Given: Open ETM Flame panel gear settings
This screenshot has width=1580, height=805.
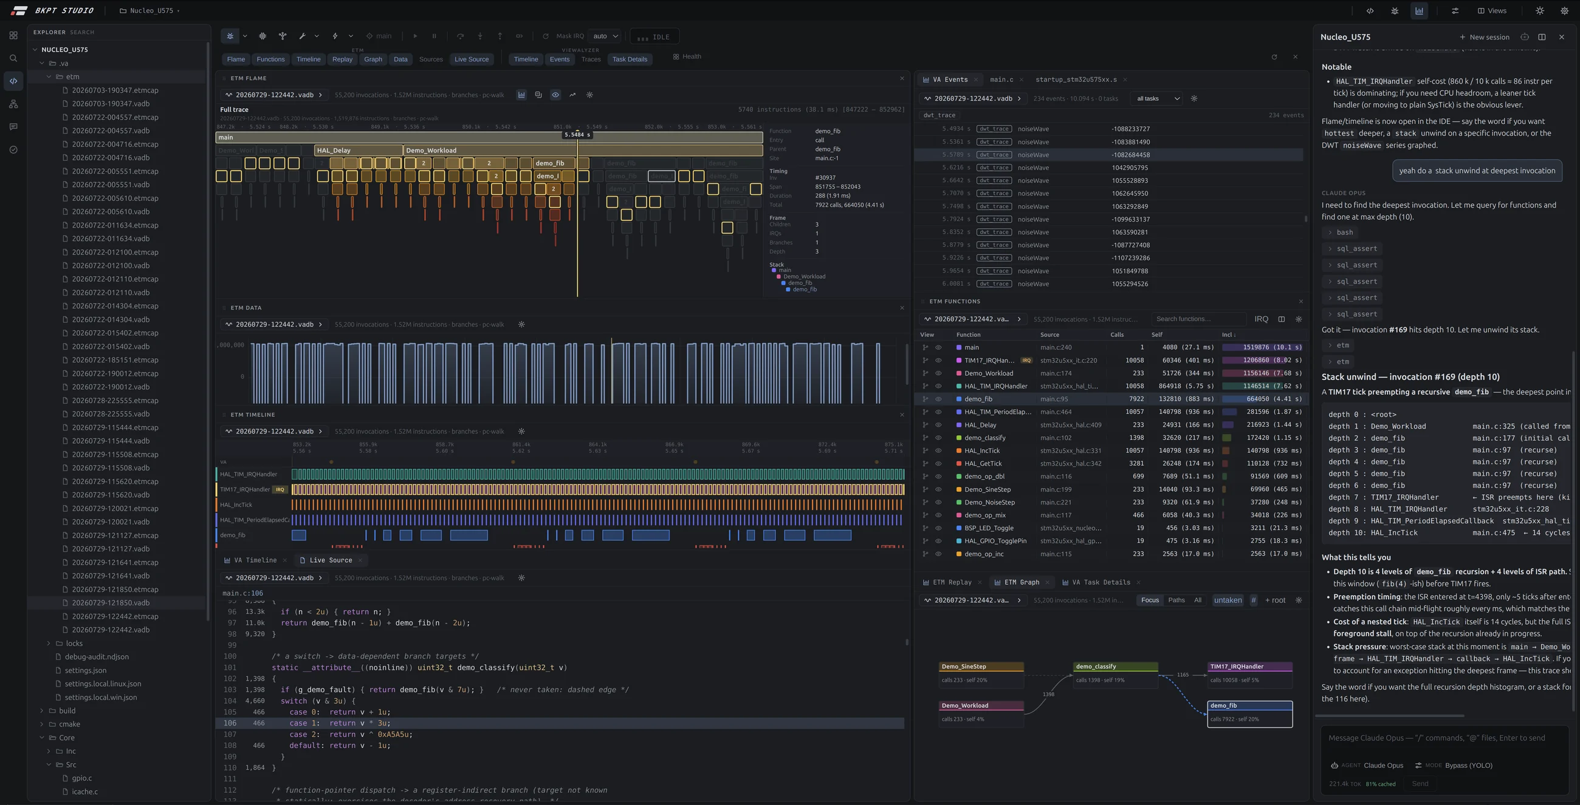Looking at the screenshot, I should 589,95.
